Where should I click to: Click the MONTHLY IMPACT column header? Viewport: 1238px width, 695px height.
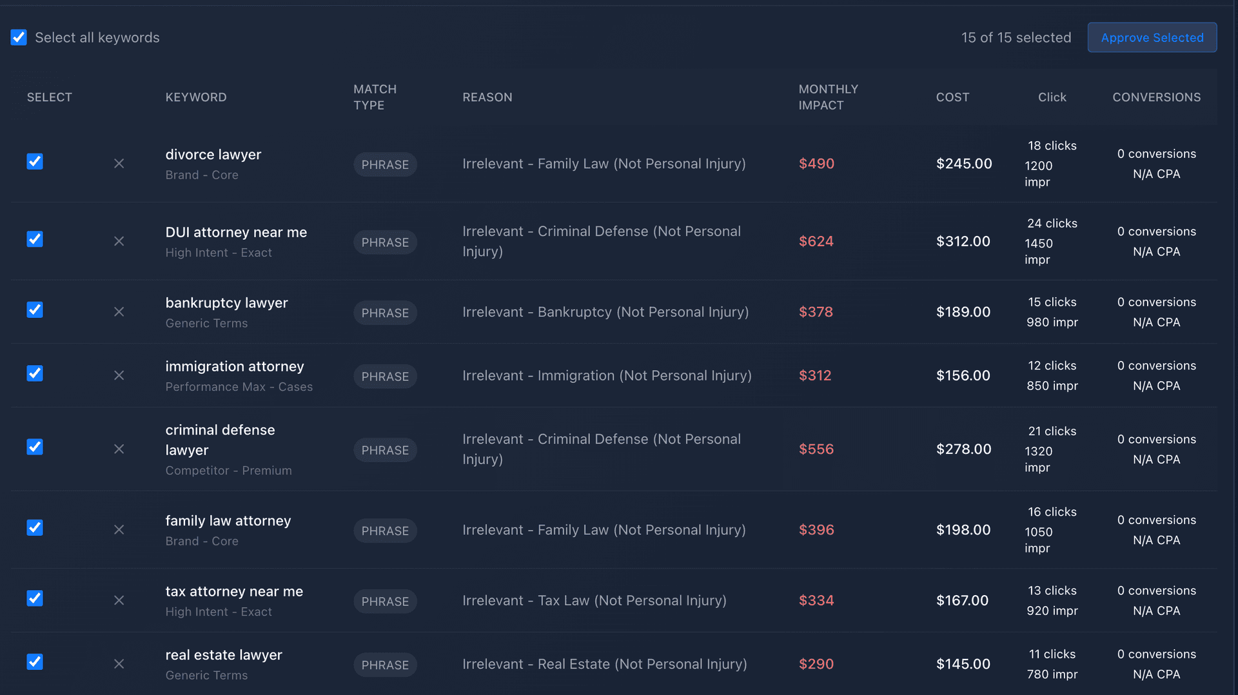coord(828,97)
